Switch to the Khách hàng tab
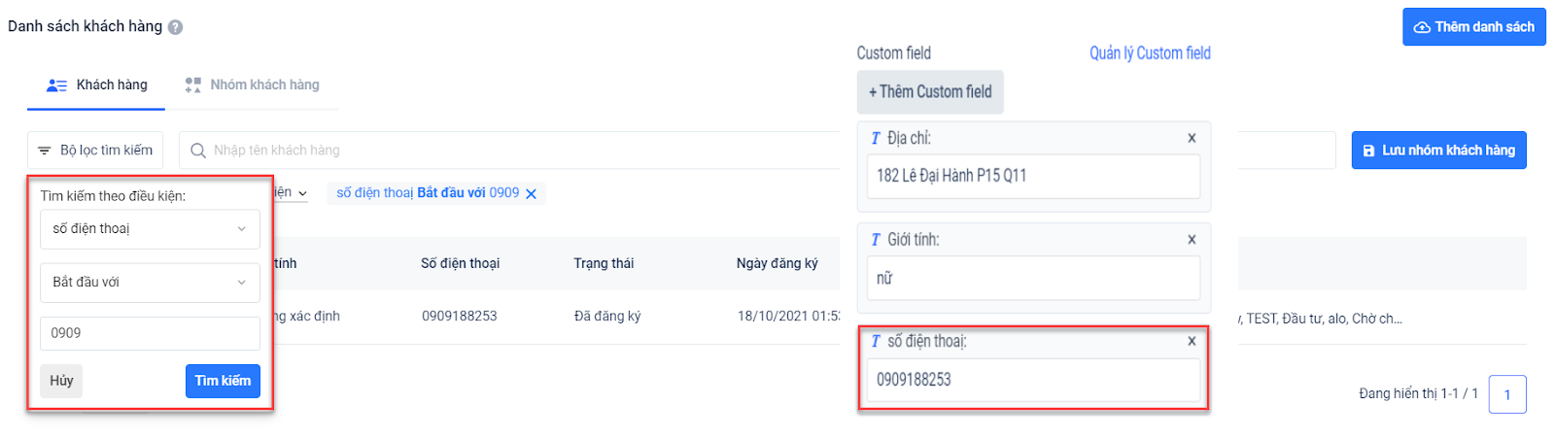This screenshot has width=1555, height=439. click(97, 85)
